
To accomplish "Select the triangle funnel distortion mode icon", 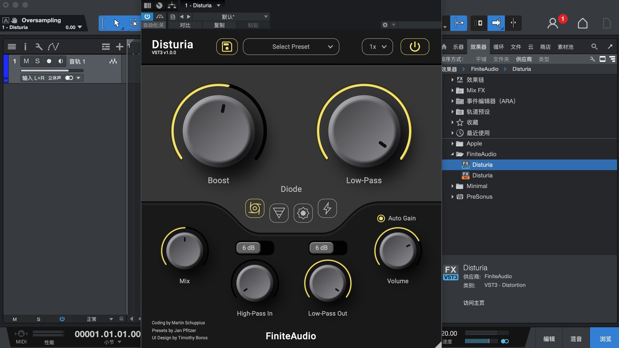I will 279,213.
